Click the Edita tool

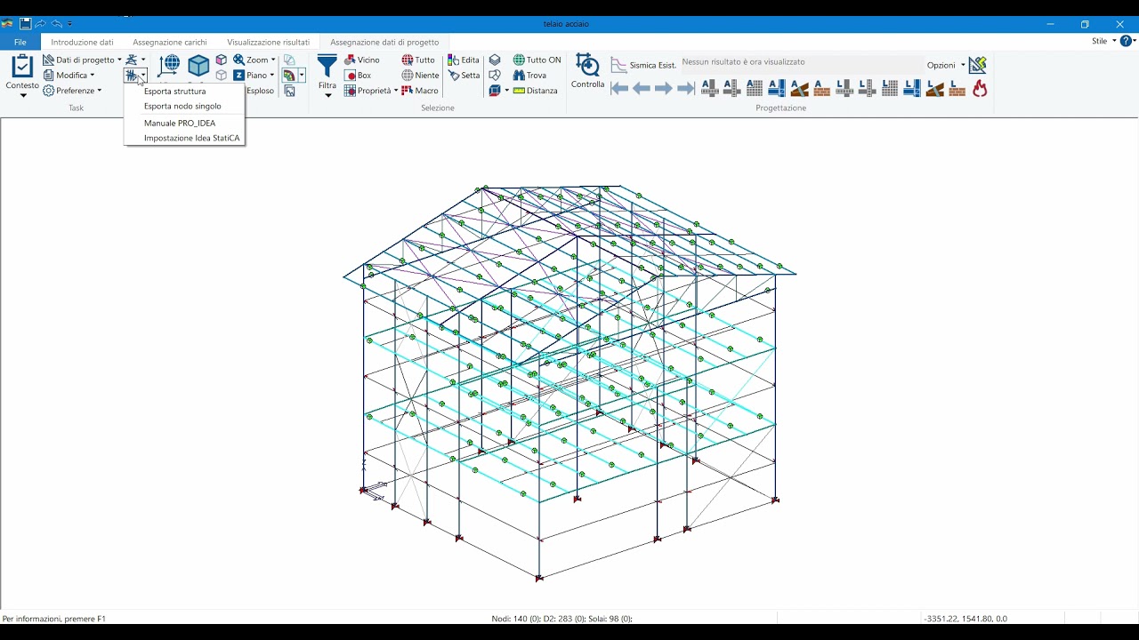pos(464,60)
